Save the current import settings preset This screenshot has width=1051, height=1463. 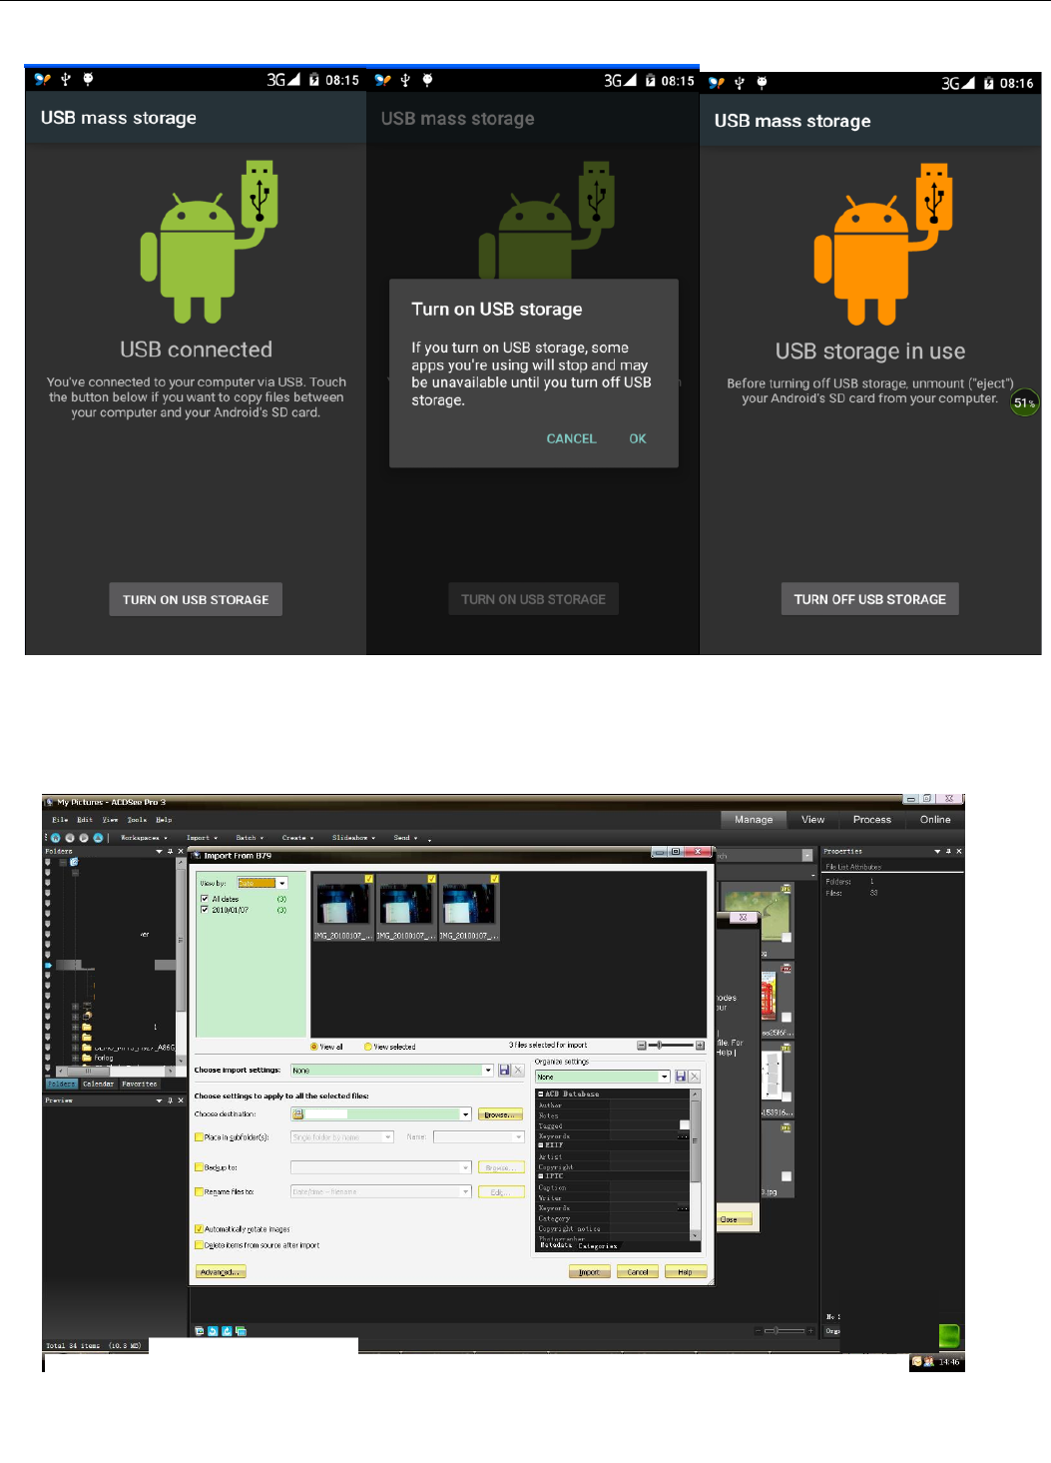coord(504,1070)
